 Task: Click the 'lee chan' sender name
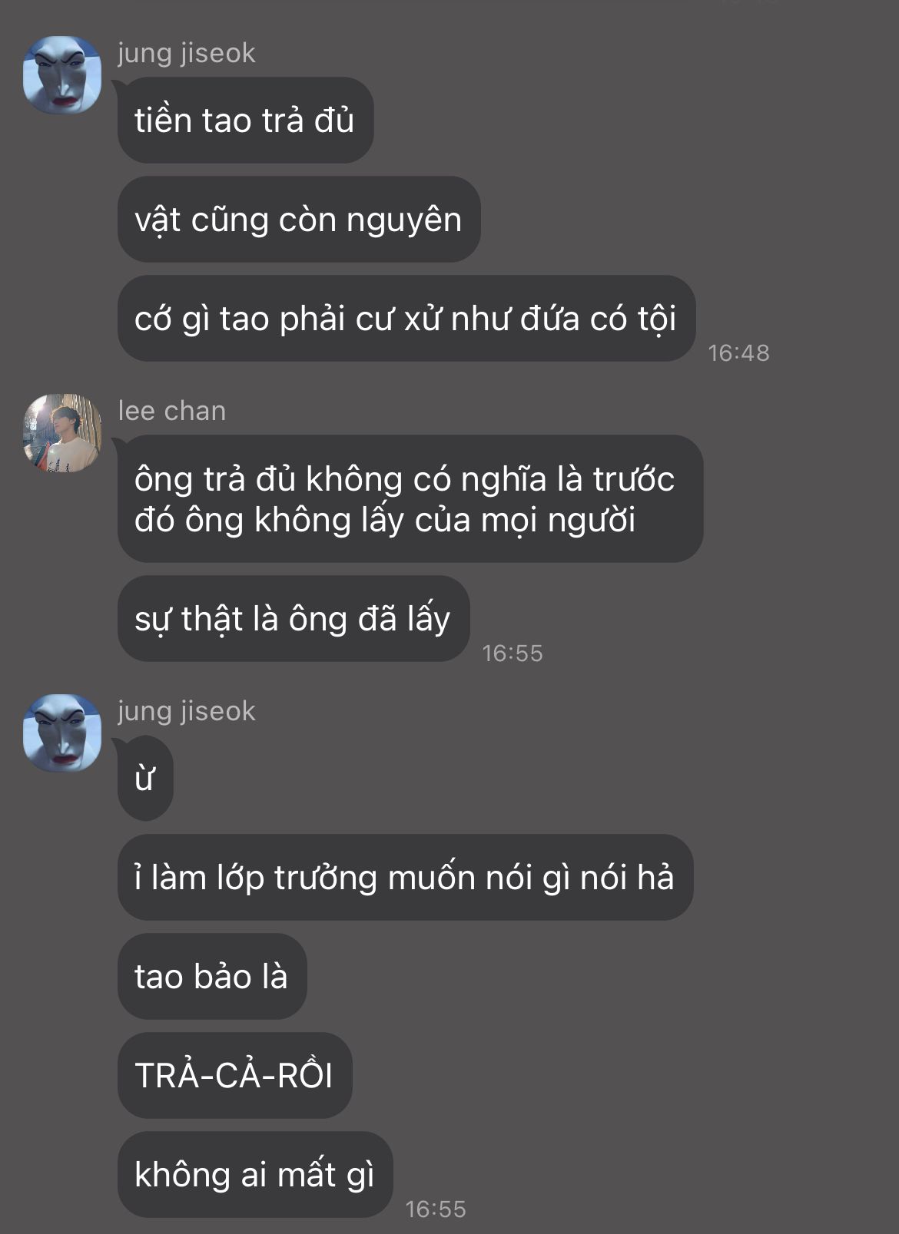pos(172,411)
